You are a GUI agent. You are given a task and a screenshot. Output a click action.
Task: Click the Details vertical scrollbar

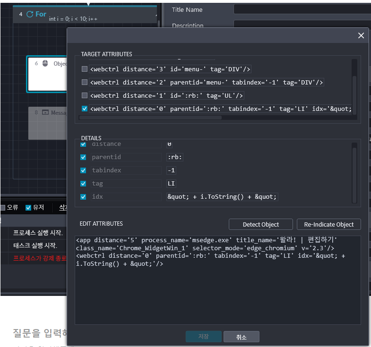354,175
